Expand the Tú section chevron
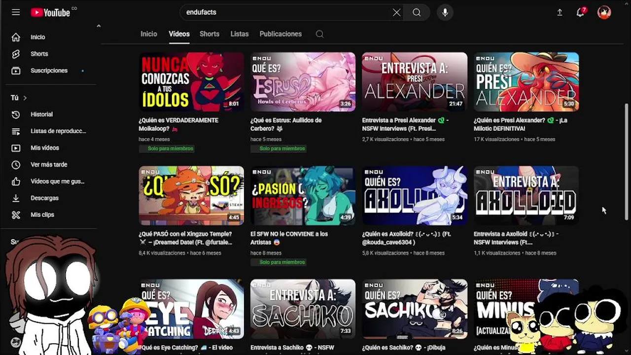Viewport: 631px width, 355px height. click(25, 98)
